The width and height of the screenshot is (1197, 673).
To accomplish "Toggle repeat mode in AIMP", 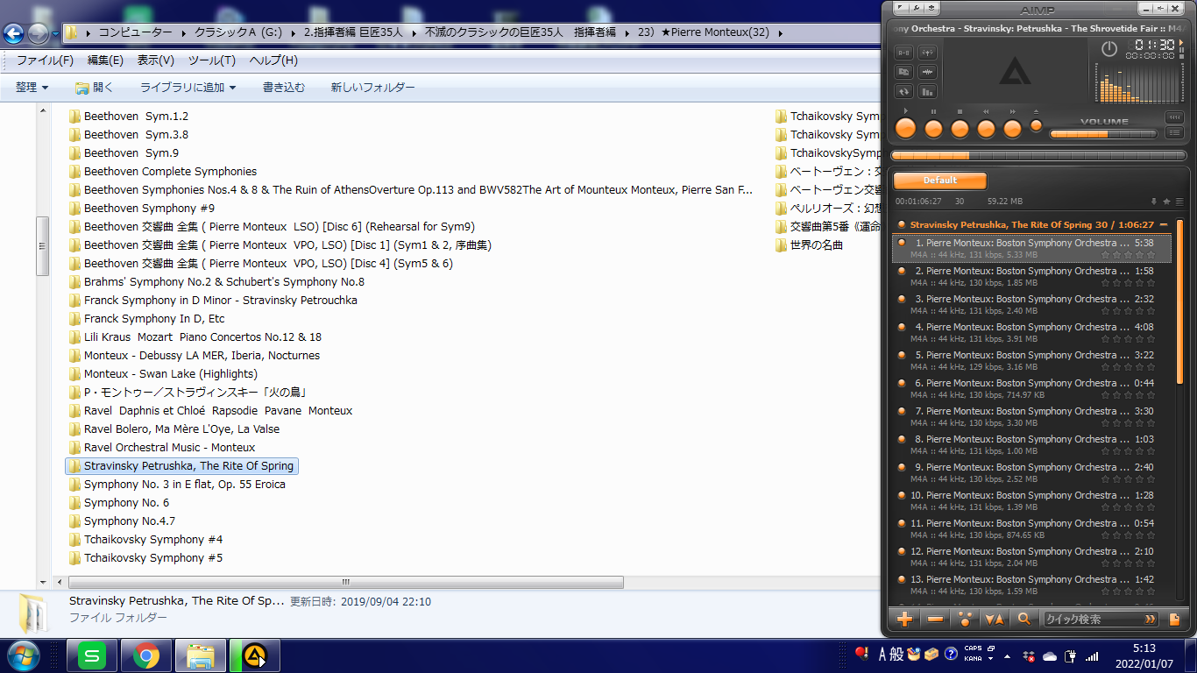I will tap(903, 91).
